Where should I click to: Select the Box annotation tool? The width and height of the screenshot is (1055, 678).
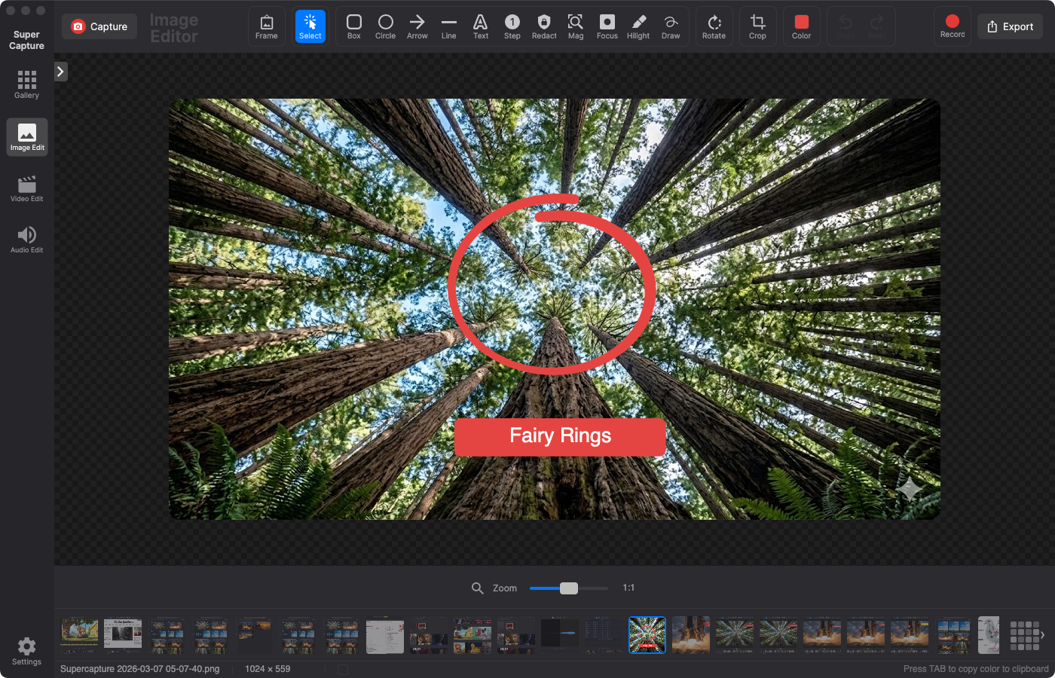click(353, 26)
